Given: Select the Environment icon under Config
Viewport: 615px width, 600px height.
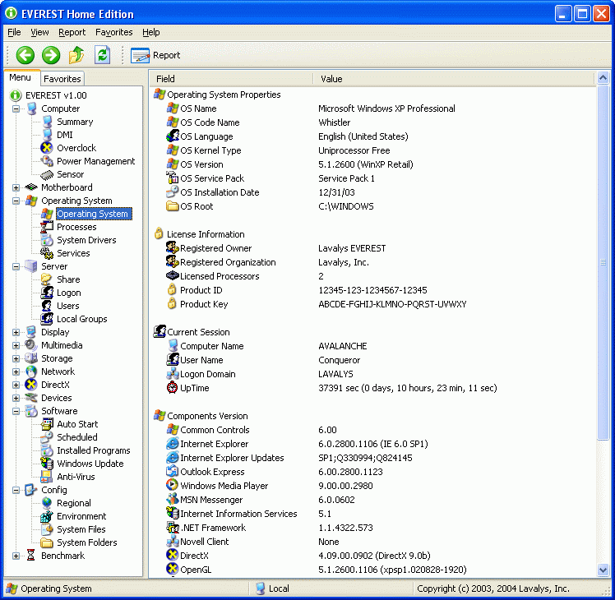Looking at the screenshot, I should click(x=47, y=516).
